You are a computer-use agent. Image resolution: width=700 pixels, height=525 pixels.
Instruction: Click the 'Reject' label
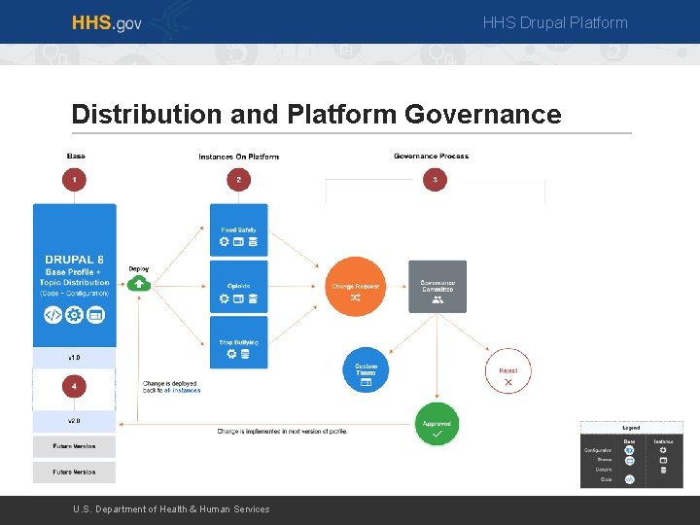508,370
